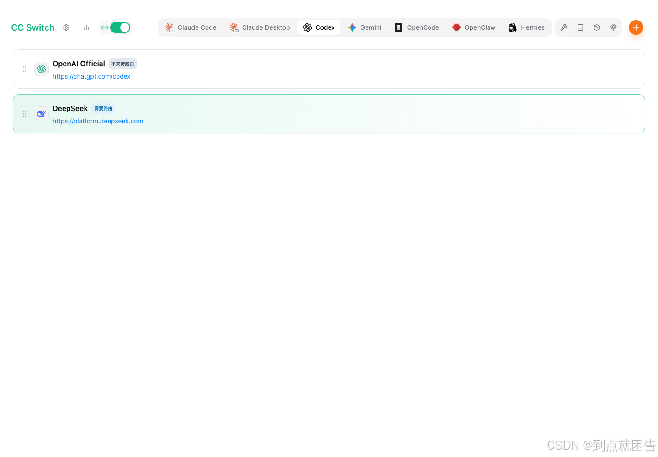Screen dimensions: 658x457
Task: Click the DeepSeek drag handle
Action: point(24,114)
